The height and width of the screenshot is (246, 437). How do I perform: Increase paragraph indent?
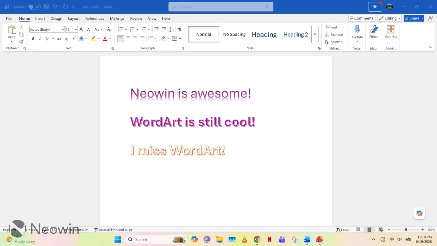(164, 29)
